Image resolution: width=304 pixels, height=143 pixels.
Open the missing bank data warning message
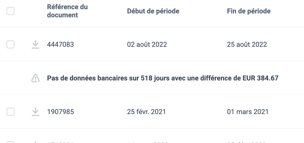(x=163, y=78)
